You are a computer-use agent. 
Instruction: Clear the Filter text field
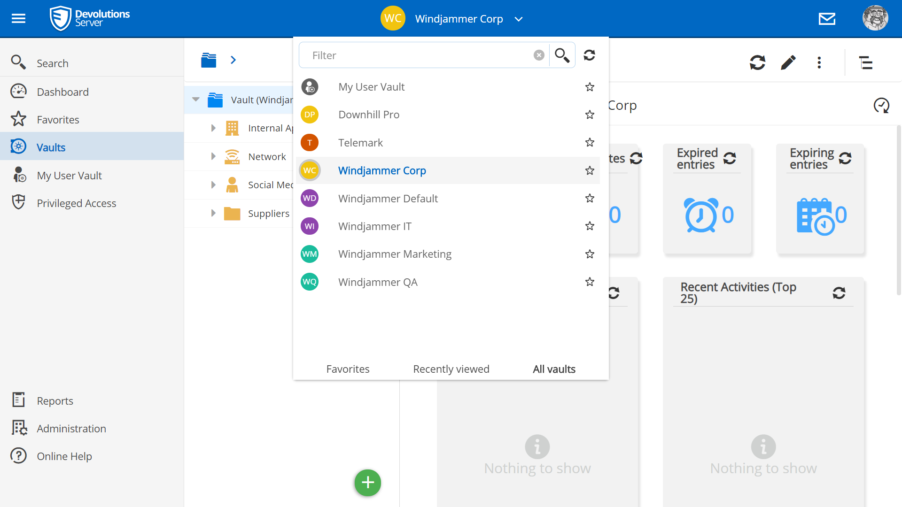click(x=539, y=55)
